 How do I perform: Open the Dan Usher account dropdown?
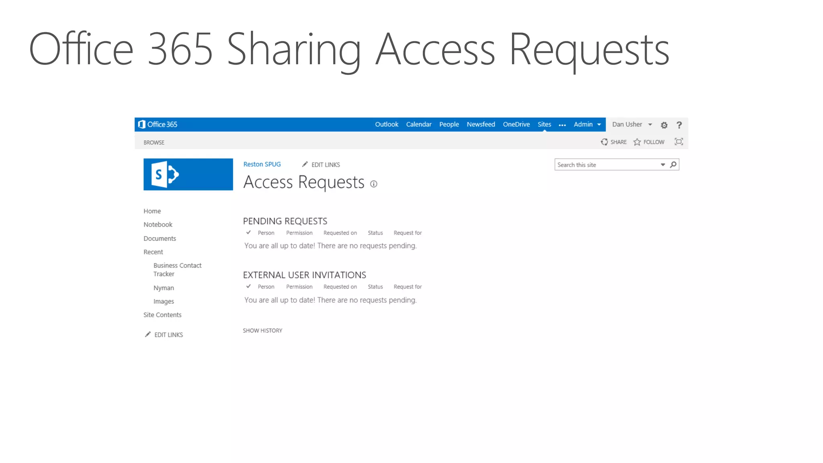pyautogui.click(x=632, y=125)
